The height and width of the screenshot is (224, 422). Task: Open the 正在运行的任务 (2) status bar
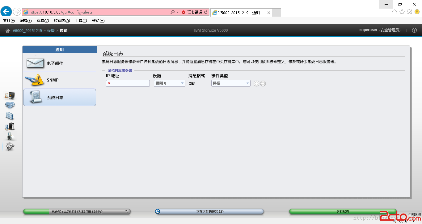[209, 211]
